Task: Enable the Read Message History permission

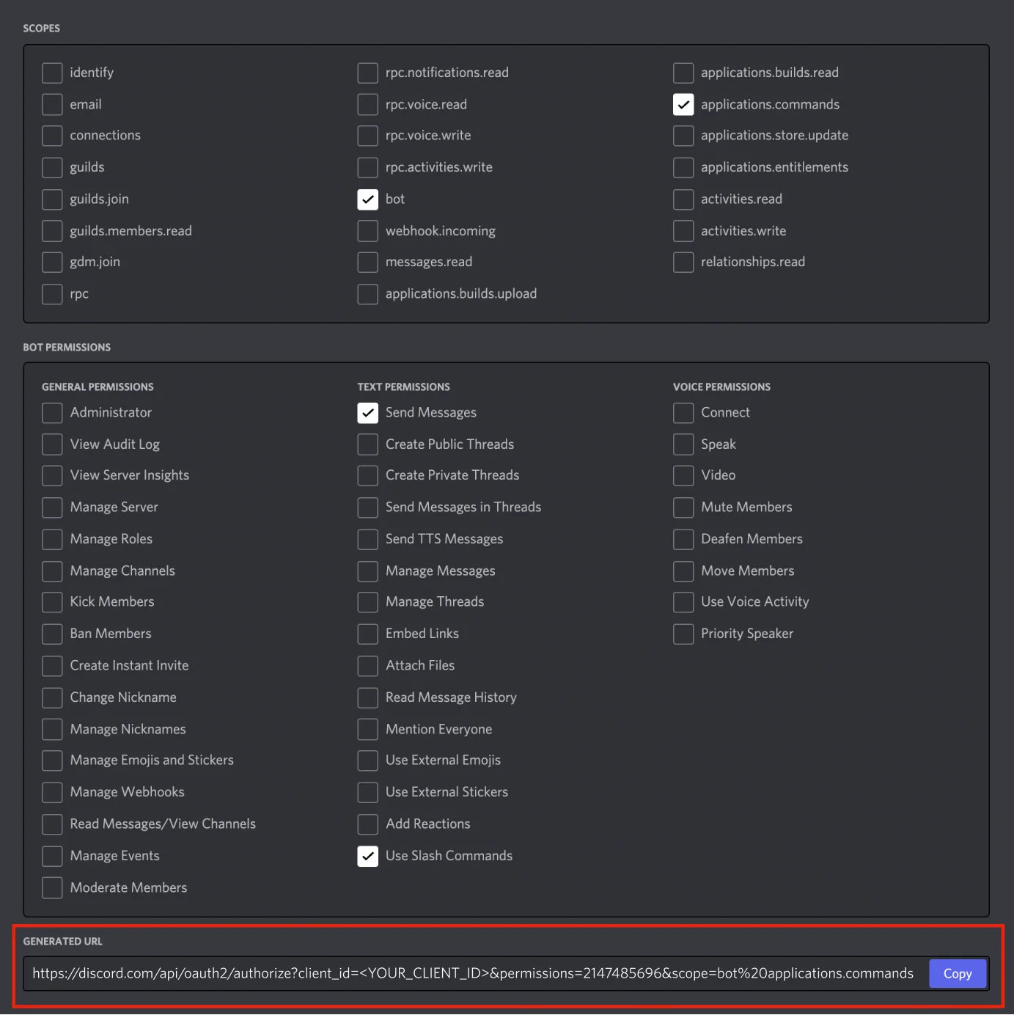Action: click(367, 697)
